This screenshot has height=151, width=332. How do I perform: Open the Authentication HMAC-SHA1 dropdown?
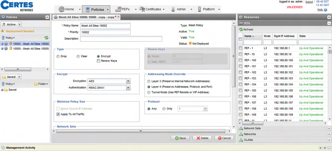coord(128,88)
